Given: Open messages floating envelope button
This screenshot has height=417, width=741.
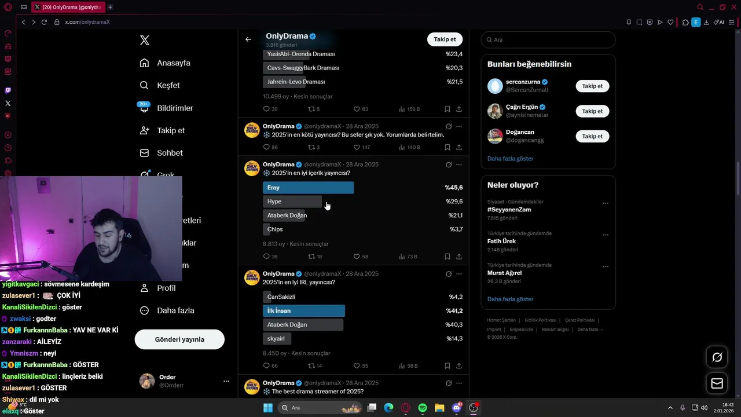Looking at the screenshot, I should [717, 383].
